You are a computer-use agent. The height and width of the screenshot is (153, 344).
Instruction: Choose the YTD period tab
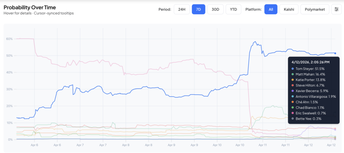pos(233,9)
